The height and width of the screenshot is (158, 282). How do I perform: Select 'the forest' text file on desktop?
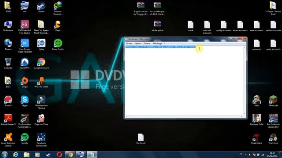141,138
